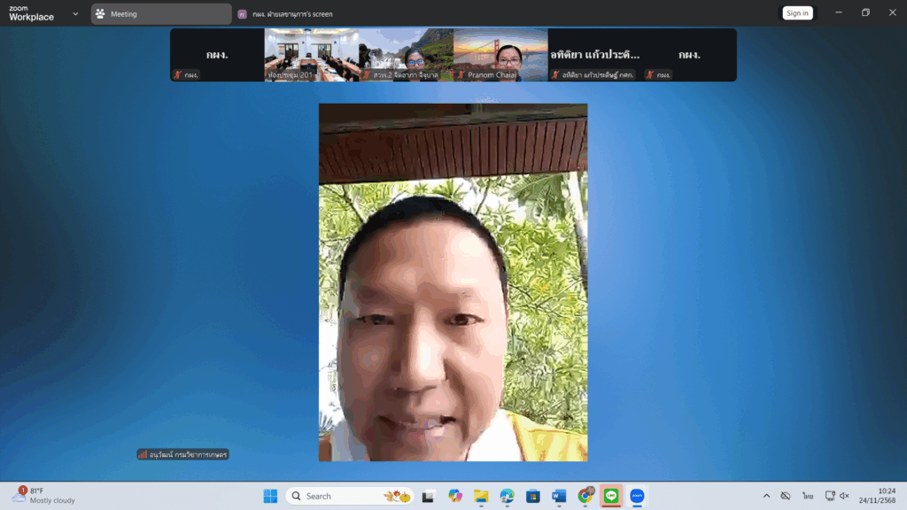Screen dimensions: 907x510
Task: Click the Sign in button
Action: [797, 12]
